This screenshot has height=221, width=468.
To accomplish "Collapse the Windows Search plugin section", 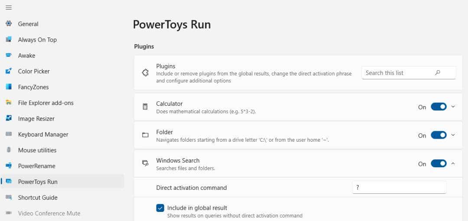I will click(453, 164).
